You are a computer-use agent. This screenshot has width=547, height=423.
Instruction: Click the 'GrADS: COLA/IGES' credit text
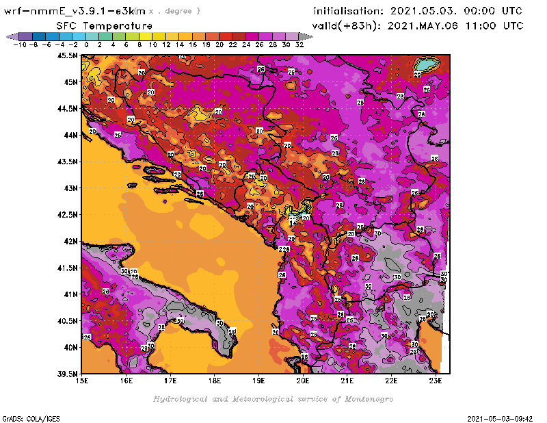pyautogui.click(x=31, y=419)
